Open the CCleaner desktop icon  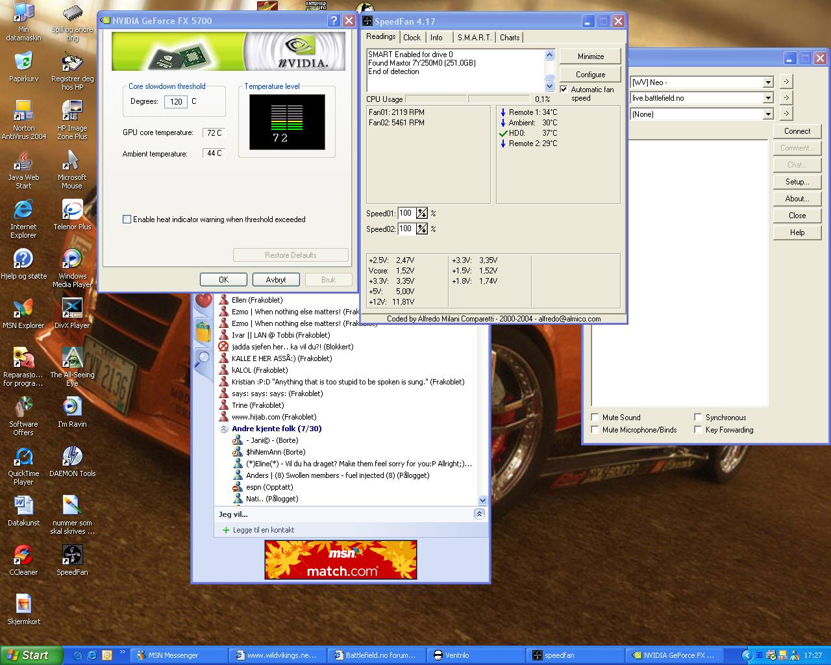pyautogui.click(x=23, y=560)
